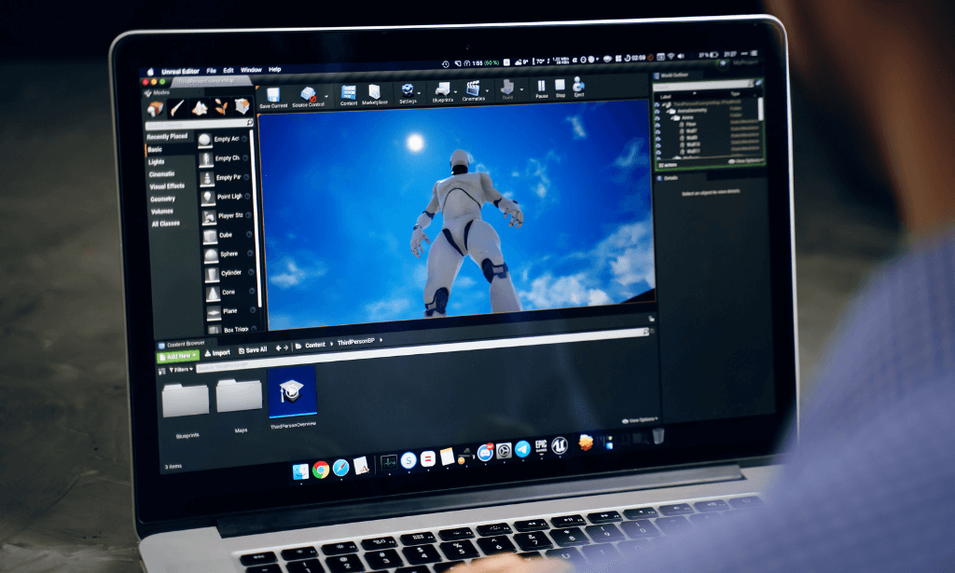Select the Cylinder actor icon
This screenshot has width=955, height=573.
click(x=212, y=274)
